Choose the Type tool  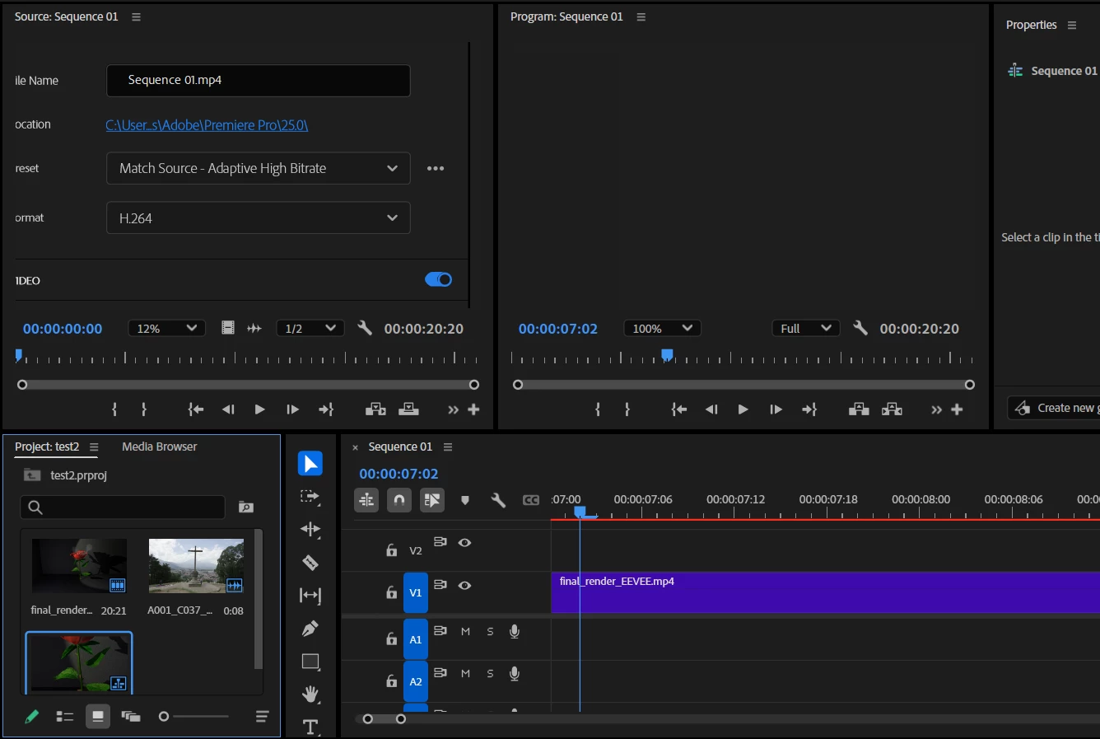tap(310, 727)
